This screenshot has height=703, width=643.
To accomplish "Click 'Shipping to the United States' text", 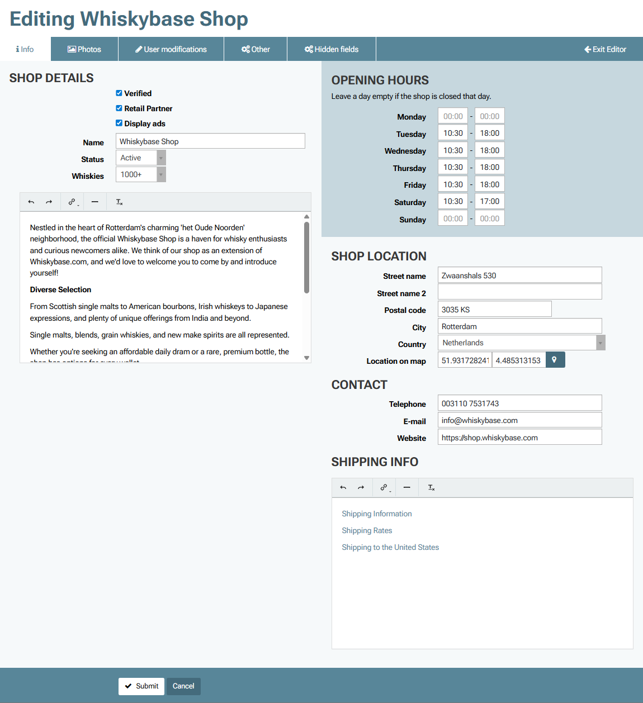I will pos(390,547).
